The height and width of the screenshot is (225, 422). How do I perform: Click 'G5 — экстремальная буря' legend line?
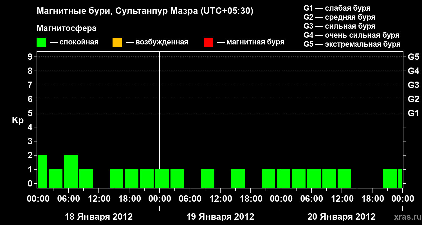(x=352, y=44)
